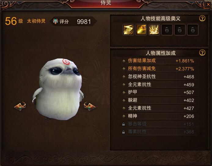Switch to next spirit with right arrow
This screenshot has height=166, width=212.
tap(90, 106)
